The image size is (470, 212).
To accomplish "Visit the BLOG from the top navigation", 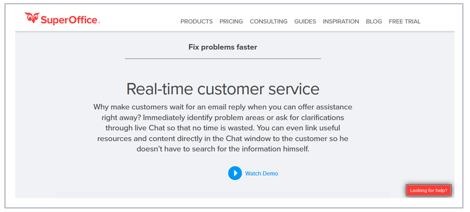I will coord(374,21).
